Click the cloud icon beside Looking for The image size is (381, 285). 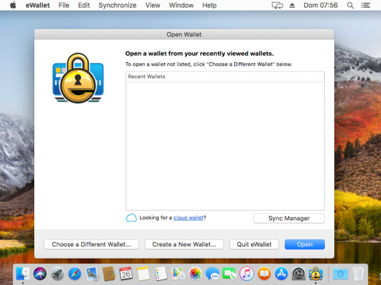click(x=131, y=217)
